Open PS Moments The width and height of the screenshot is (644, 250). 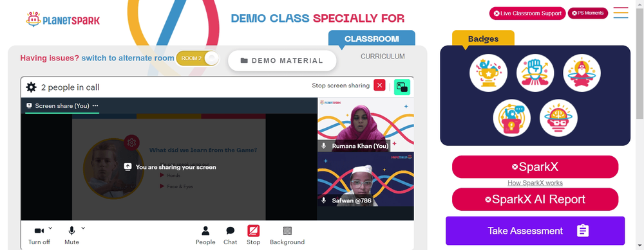(588, 13)
